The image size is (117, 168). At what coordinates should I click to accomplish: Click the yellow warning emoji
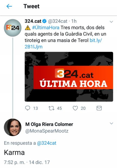coord(28,28)
